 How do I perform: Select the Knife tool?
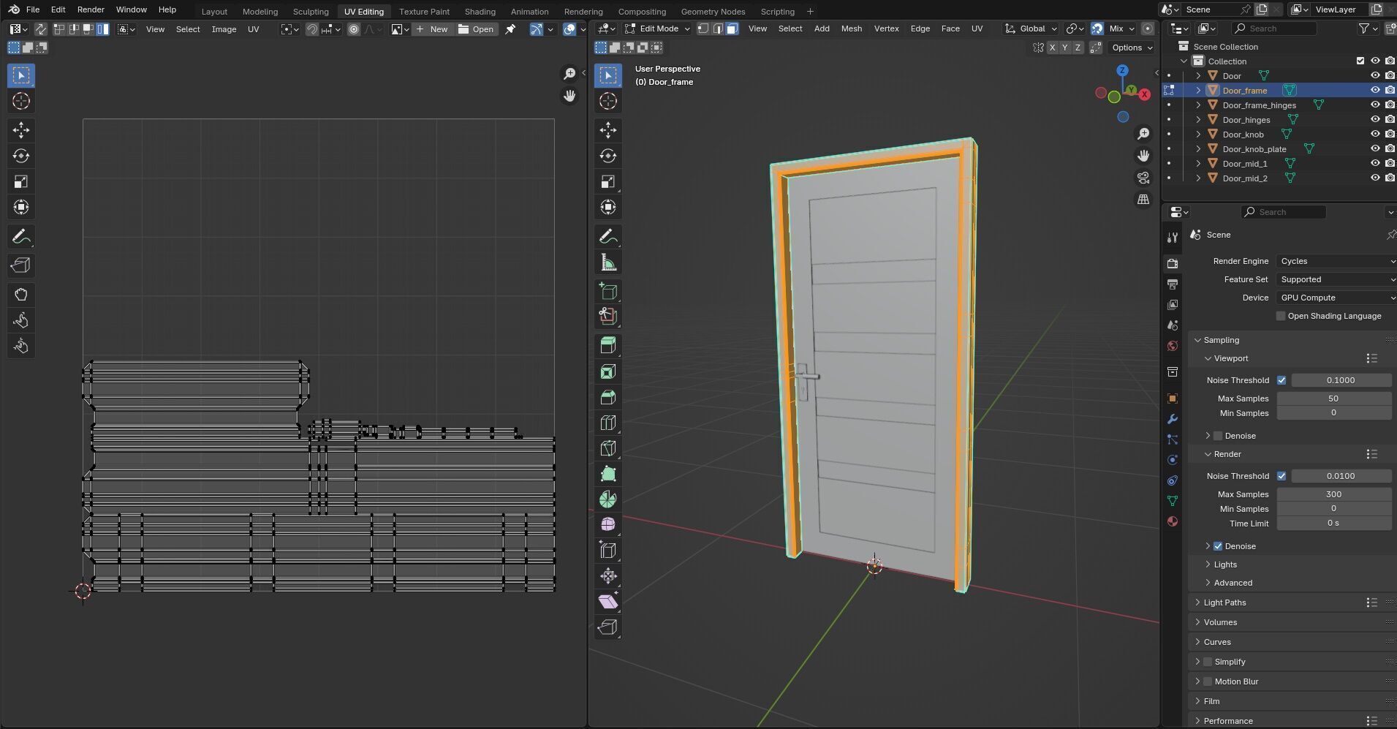point(607,448)
